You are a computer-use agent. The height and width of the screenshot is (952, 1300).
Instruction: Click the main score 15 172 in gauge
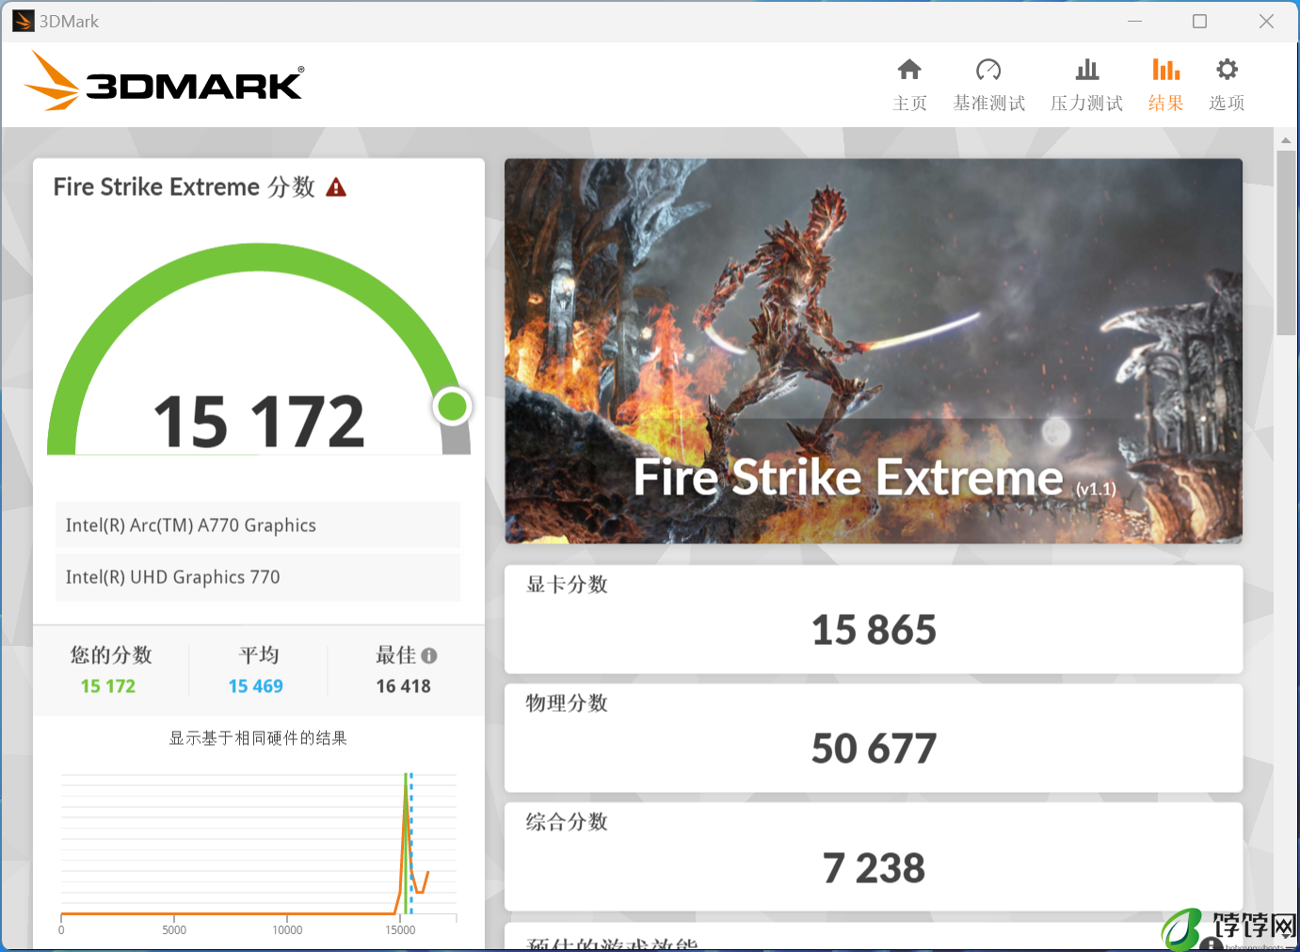(x=259, y=421)
